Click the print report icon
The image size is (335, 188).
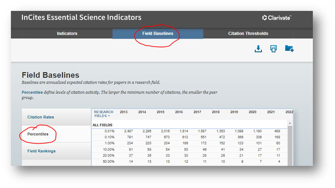273,49
